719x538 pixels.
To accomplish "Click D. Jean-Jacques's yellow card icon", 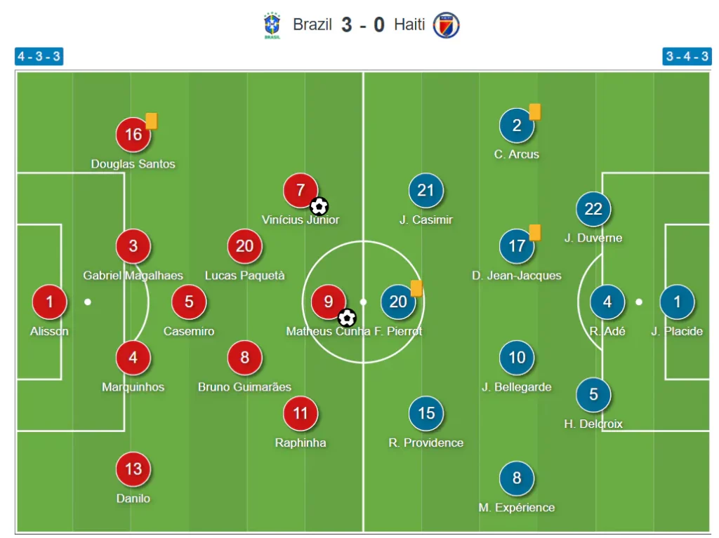I will click(535, 232).
